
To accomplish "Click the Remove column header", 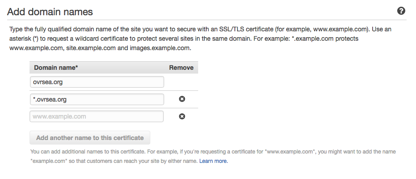I will click(181, 68).
